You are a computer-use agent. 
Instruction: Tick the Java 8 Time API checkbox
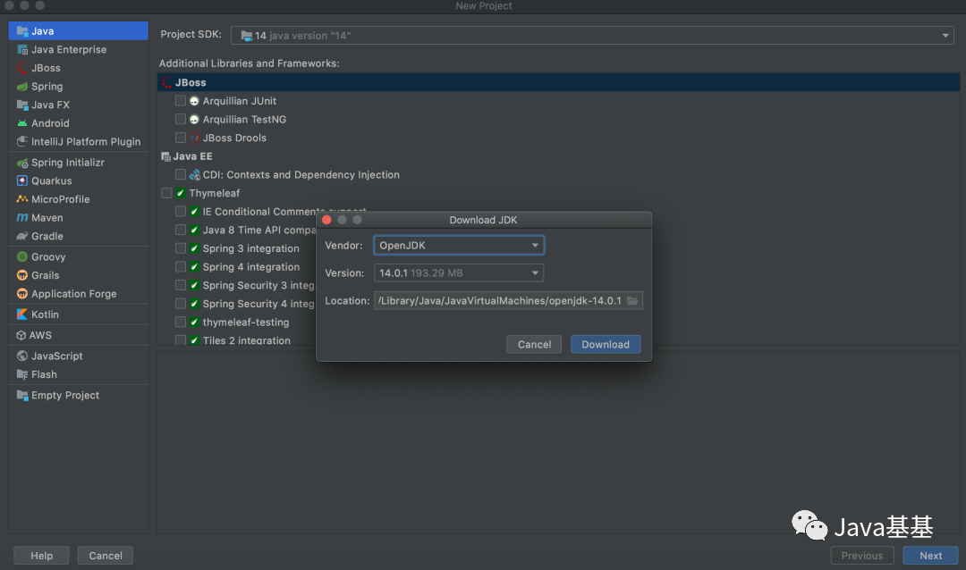click(x=181, y=231)
